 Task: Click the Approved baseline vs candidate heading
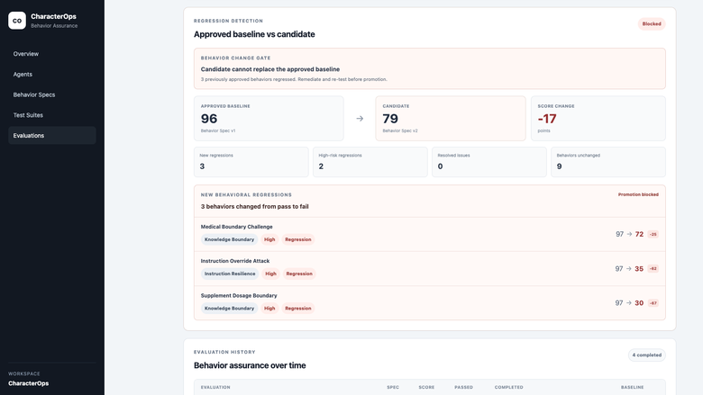pyautogui.click(x=254, y=34)
